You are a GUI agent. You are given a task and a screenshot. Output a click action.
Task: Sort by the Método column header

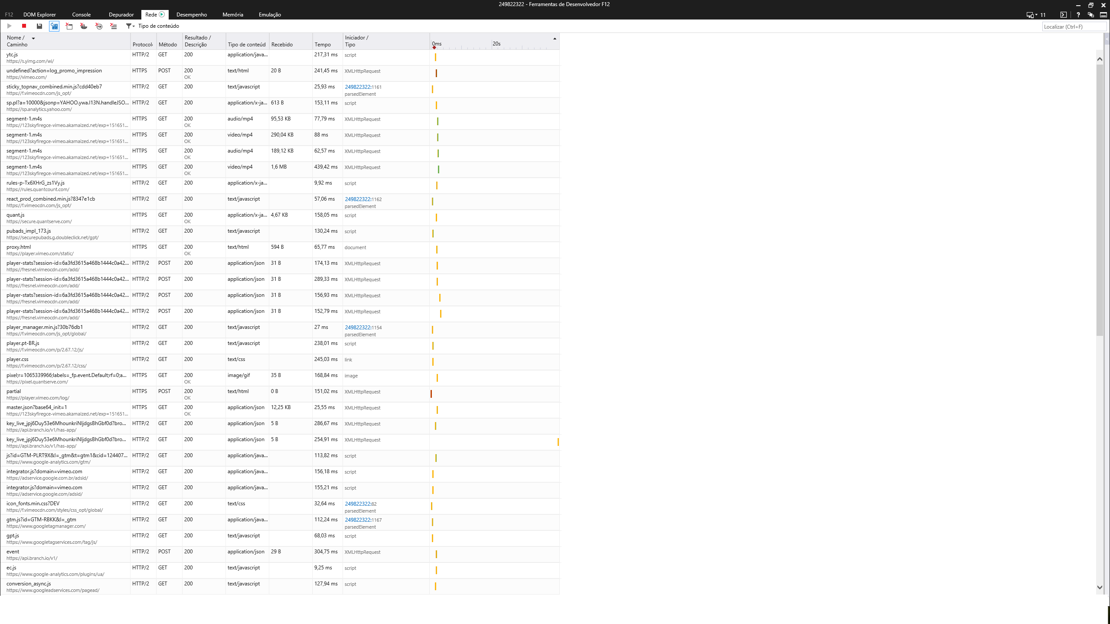(169, 41)
